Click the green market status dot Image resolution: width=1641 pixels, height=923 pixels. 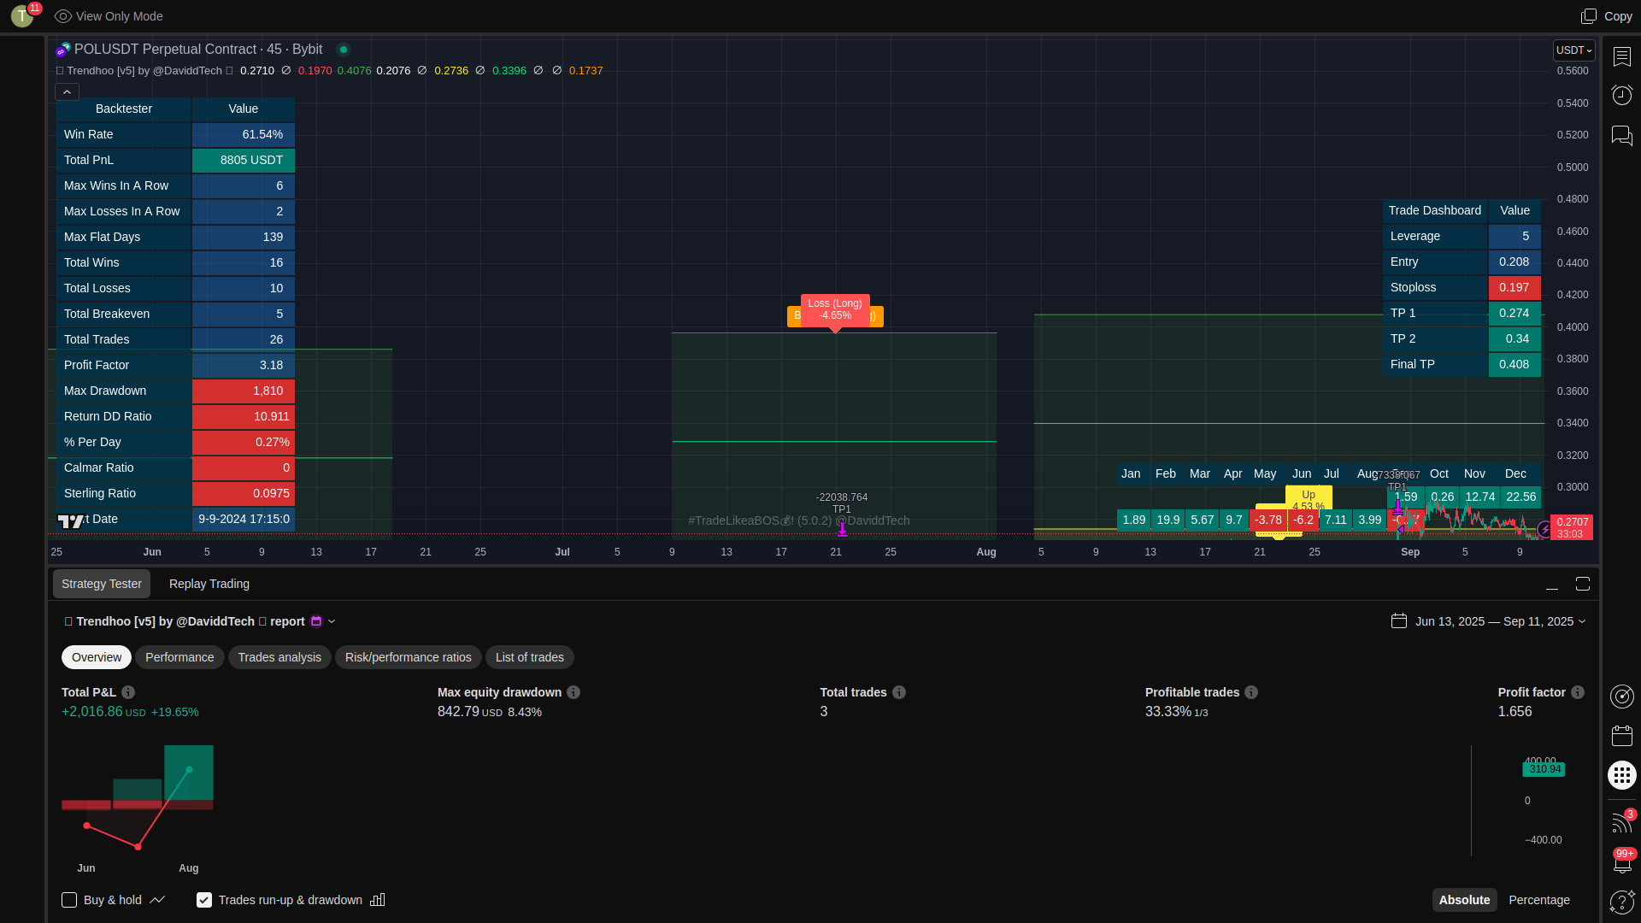(x=344, y=50)
